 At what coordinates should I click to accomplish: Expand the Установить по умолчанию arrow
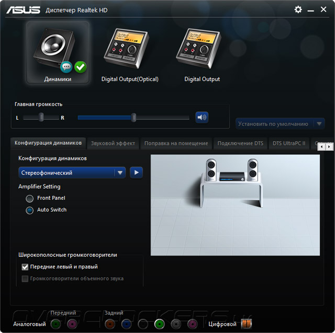click(319, 124)
